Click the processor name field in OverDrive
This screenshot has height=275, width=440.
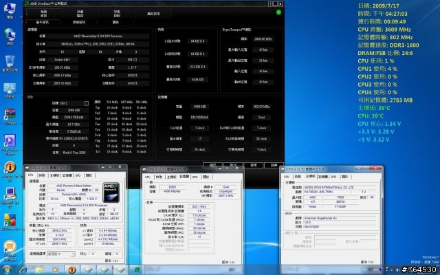[98, 36]
